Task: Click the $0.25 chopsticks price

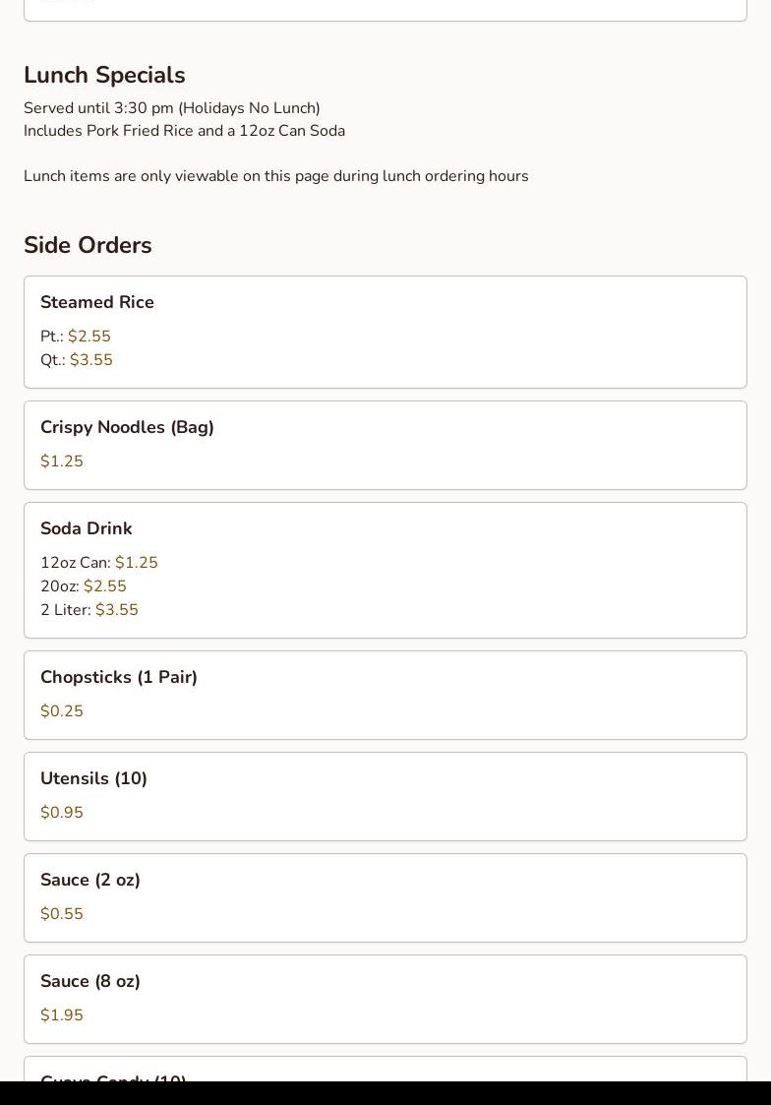Action: (62, 711)
